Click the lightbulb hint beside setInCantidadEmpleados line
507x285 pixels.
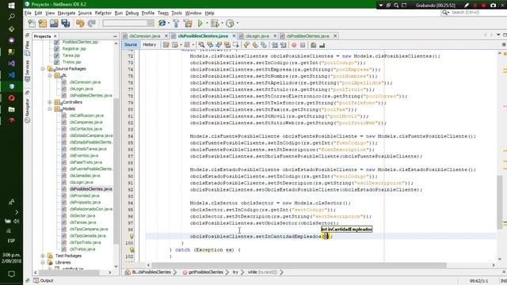(x=132, y=236)
